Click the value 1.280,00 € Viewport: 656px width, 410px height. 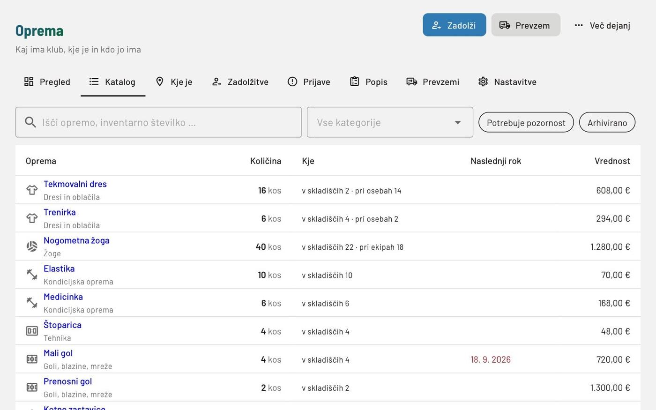pyautogui.click(x=610, y=246)
